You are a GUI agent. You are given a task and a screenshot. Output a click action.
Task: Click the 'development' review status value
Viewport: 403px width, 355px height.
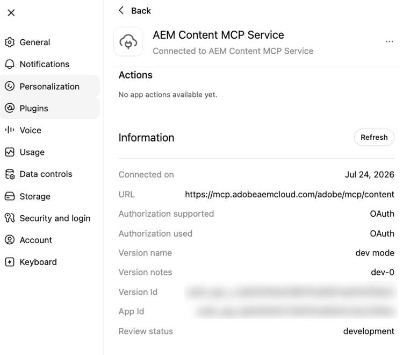tap(369, 331)
